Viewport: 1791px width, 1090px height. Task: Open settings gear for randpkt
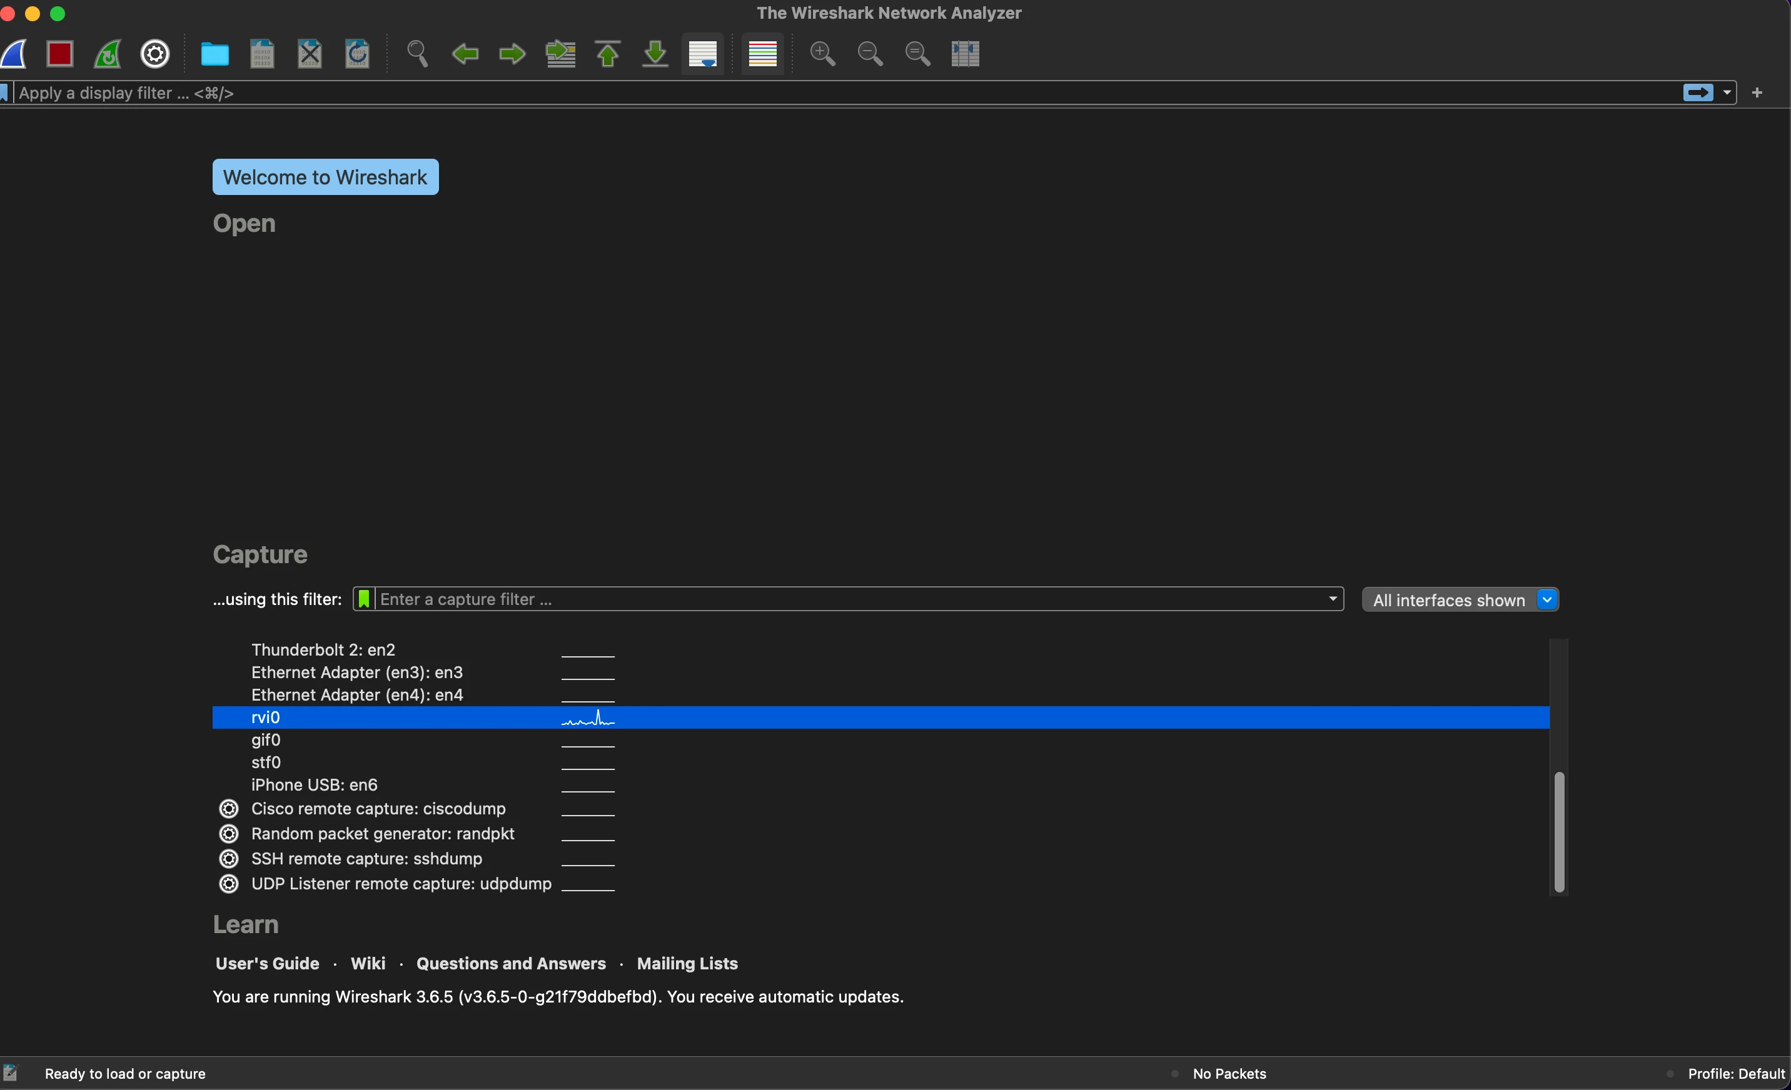229,834
